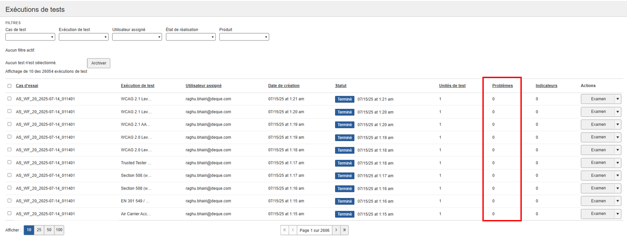Open the Utilisateur assigné filter dropdown
The width and height of the screenshot is (627, 239).
tap(137, 37)
